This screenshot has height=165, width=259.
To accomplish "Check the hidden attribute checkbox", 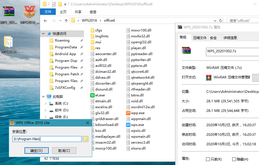I will pyautogui.click(x=234, y=159).
